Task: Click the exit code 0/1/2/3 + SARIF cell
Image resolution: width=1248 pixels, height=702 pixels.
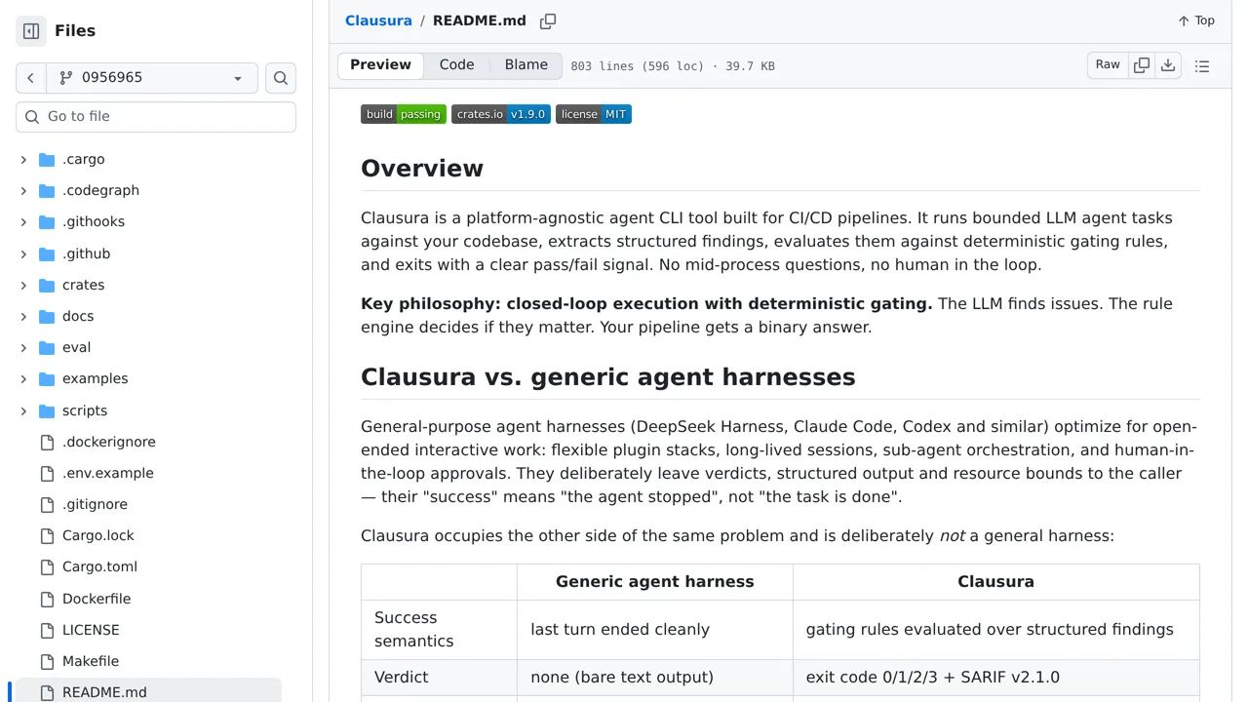Action: tap(995, 677)
